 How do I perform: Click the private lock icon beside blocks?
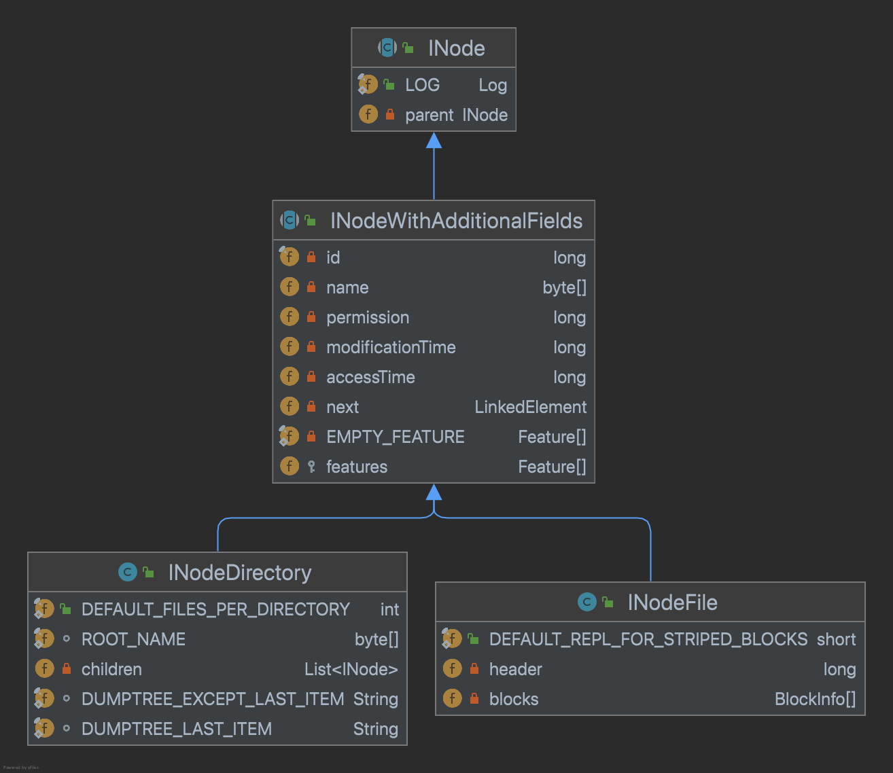(474, 698)
